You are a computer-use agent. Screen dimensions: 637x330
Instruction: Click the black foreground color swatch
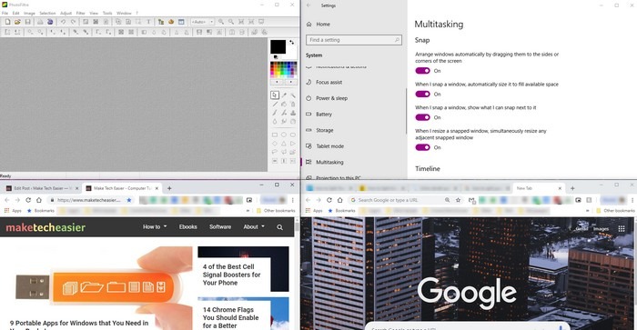(278, 46)
